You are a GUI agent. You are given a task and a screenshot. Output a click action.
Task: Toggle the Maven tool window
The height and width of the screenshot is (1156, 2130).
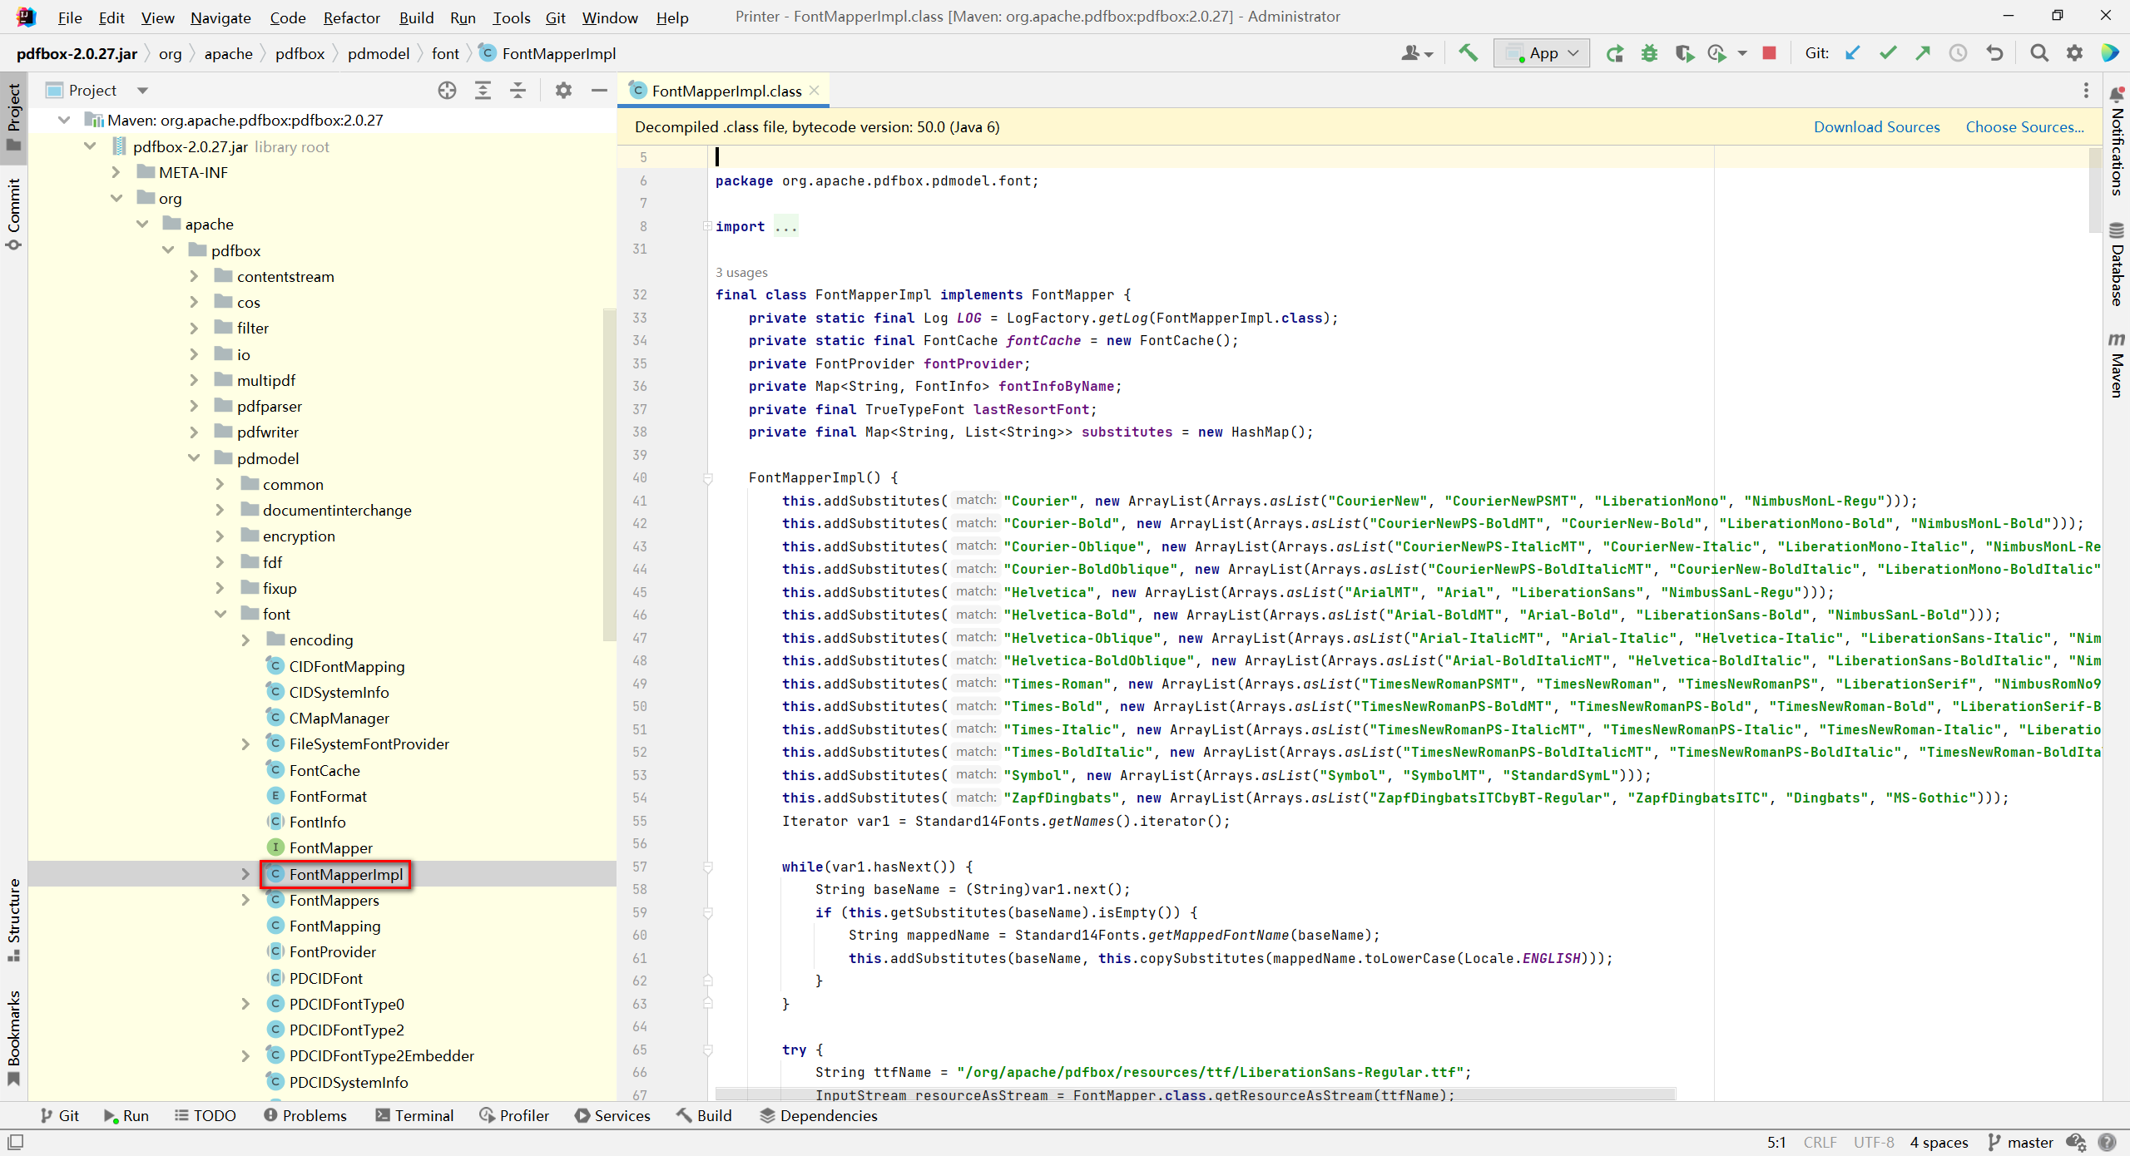click(x=2117, y=366)
